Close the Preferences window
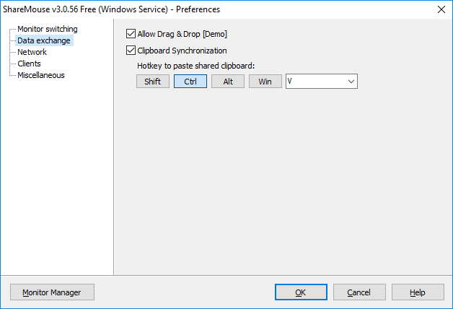Image resolution: width=453 pixels, height=309 pixels. tap(441, 9)
